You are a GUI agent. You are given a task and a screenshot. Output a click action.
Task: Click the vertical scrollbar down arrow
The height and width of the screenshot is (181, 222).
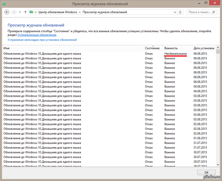click(x=218, y=165)
